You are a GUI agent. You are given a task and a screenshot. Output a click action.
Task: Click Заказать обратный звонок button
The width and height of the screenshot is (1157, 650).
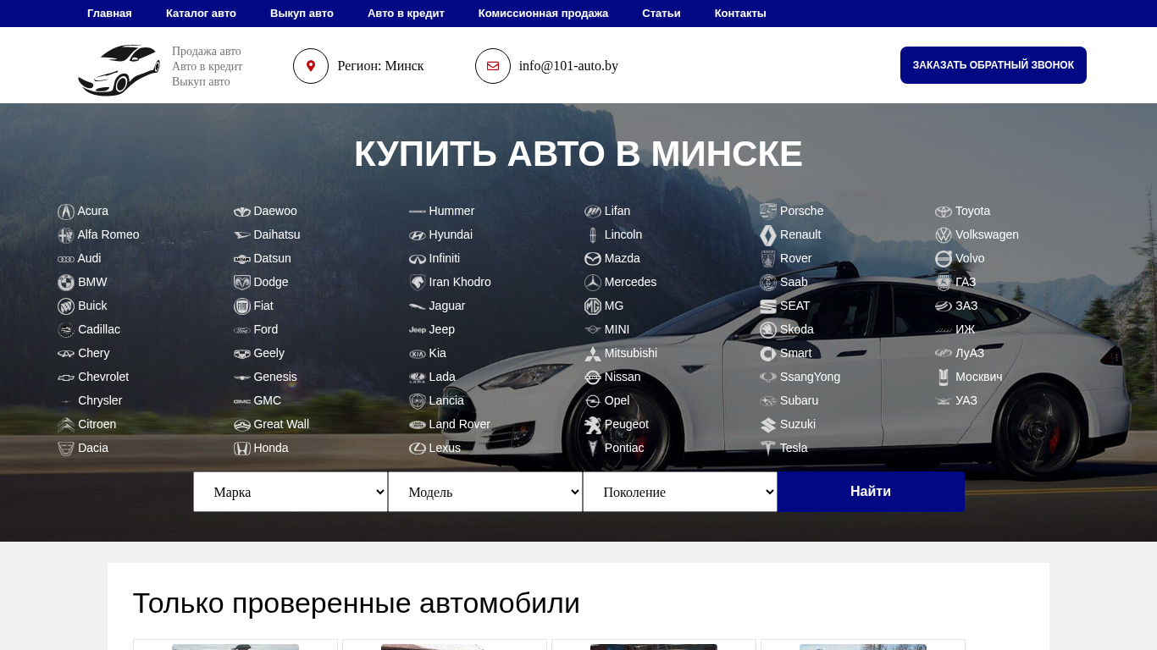click(x=993, y=65)
